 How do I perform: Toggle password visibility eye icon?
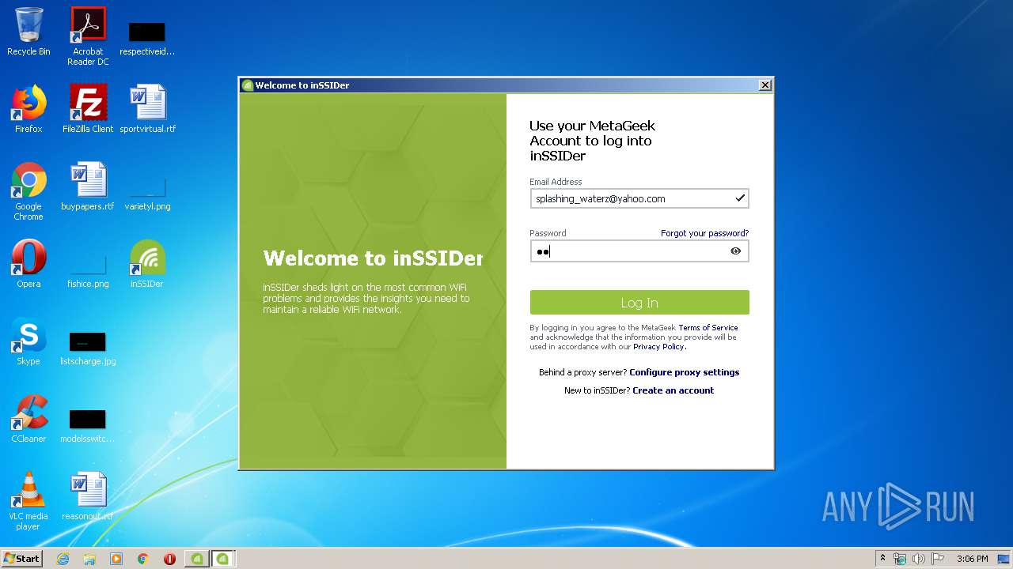(736, 251)
